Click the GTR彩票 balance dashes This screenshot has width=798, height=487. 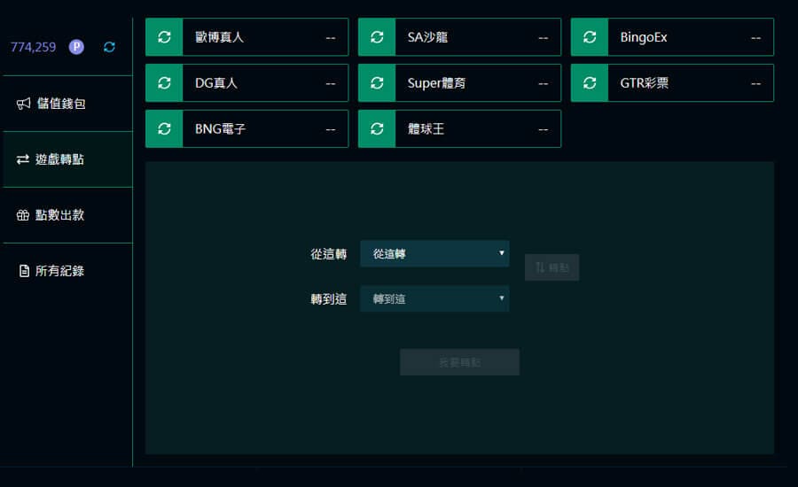click(x=755, y=84)
